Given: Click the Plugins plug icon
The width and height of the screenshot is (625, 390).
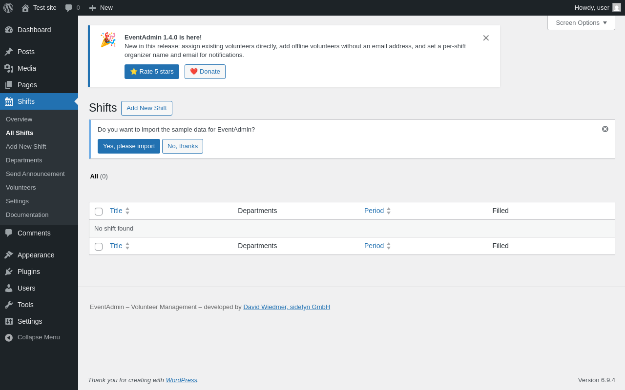Looking at the screenshot, I should [9, 272].
